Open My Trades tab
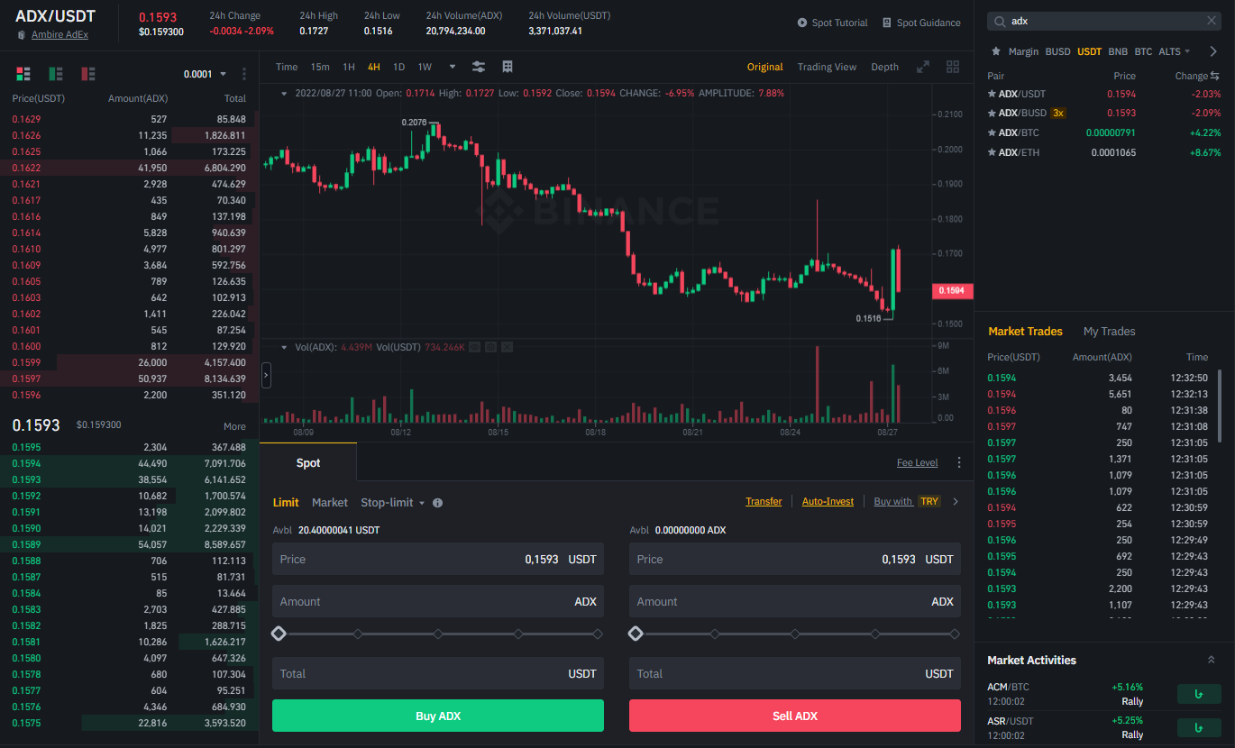The width and height of the screenshot is (1235, 748). tap(1109, 332)
